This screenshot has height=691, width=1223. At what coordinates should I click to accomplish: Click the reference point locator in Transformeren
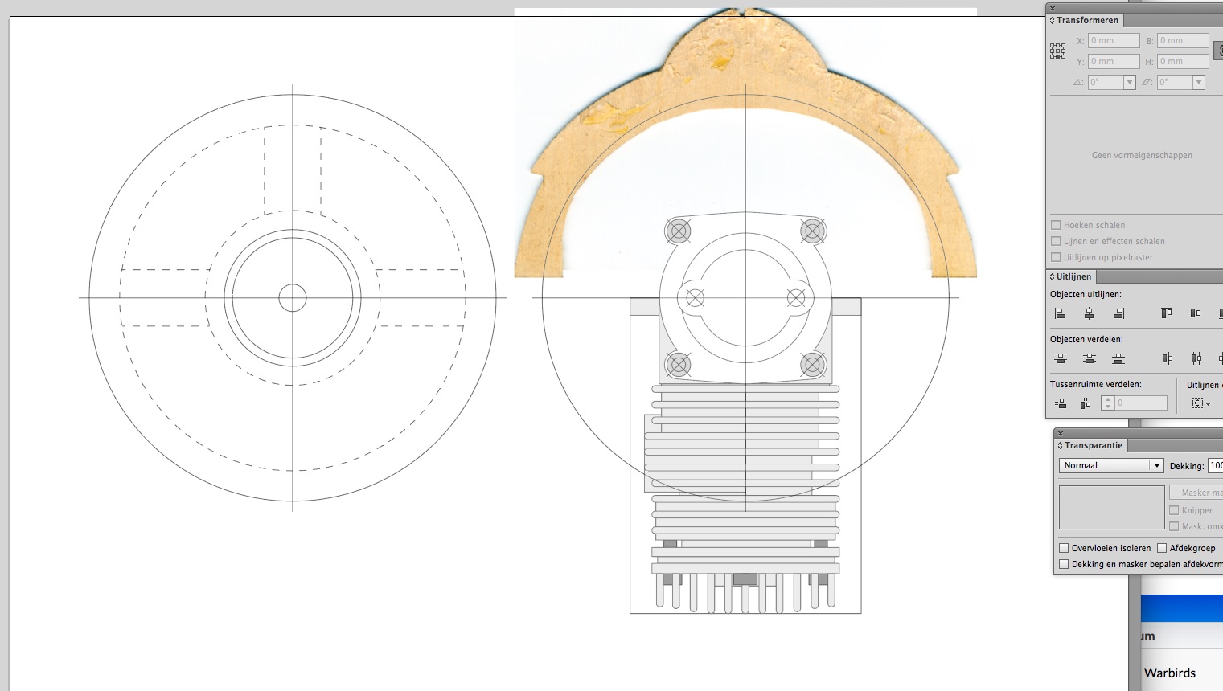[x=1057, y=51]
